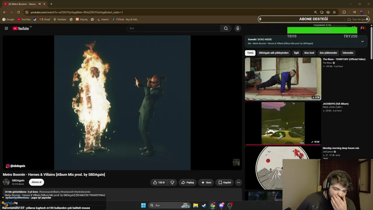Save the video with Kaydet
The height and width of the screenshot is (210, 373).
coord(225,183)
